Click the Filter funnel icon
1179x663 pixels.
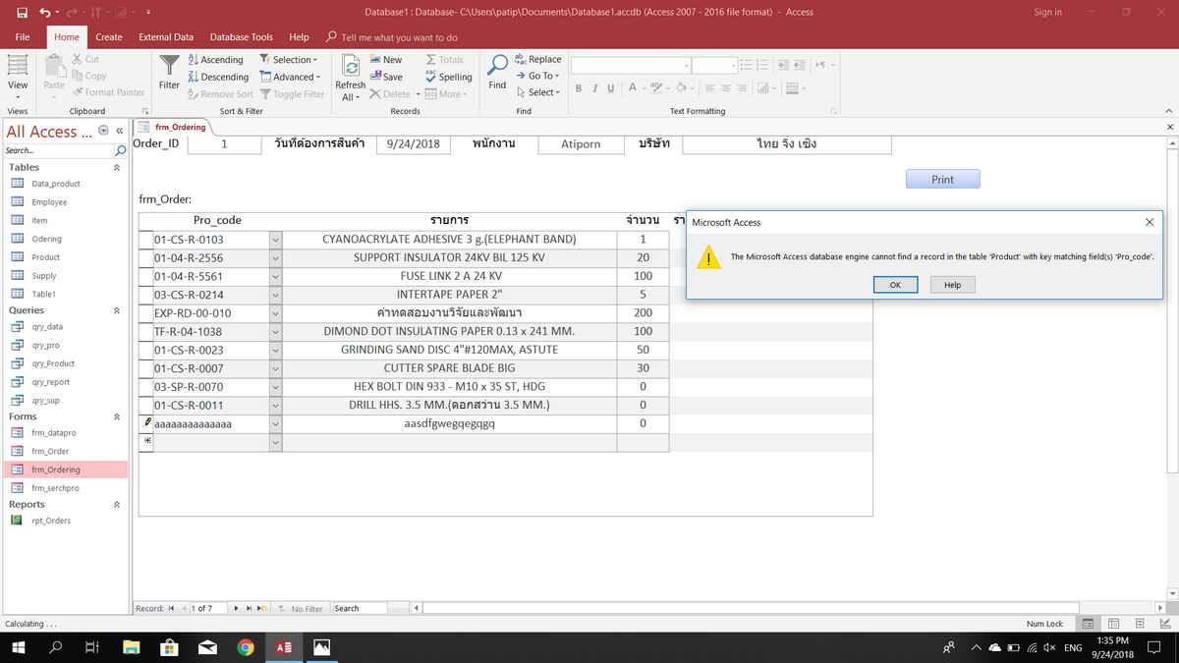[169, 72]
